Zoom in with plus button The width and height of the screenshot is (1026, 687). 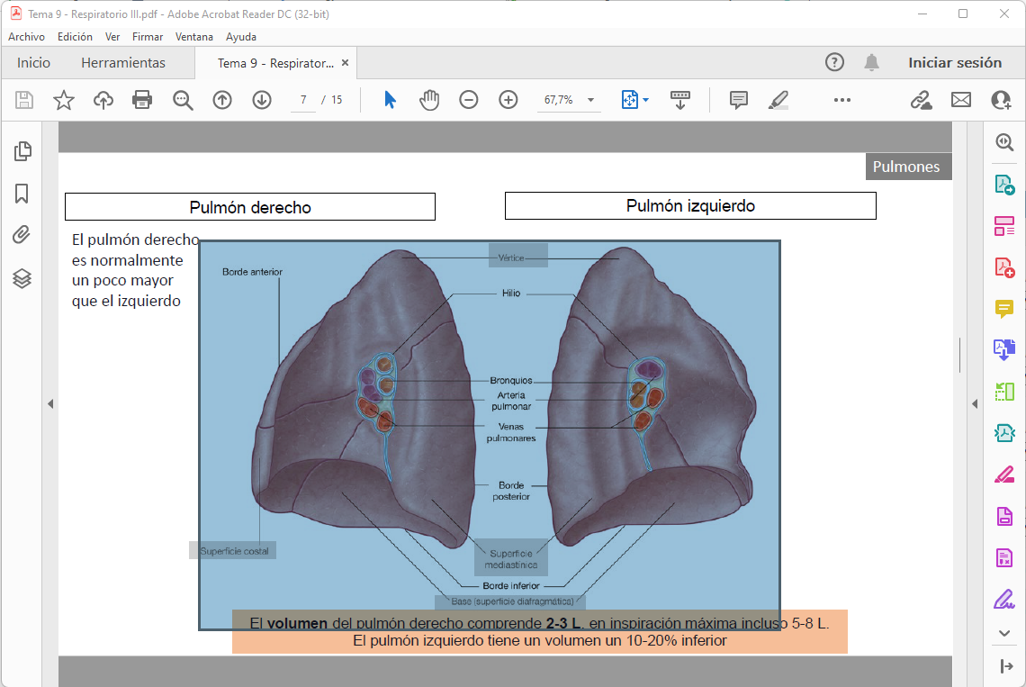pos(508,100)
